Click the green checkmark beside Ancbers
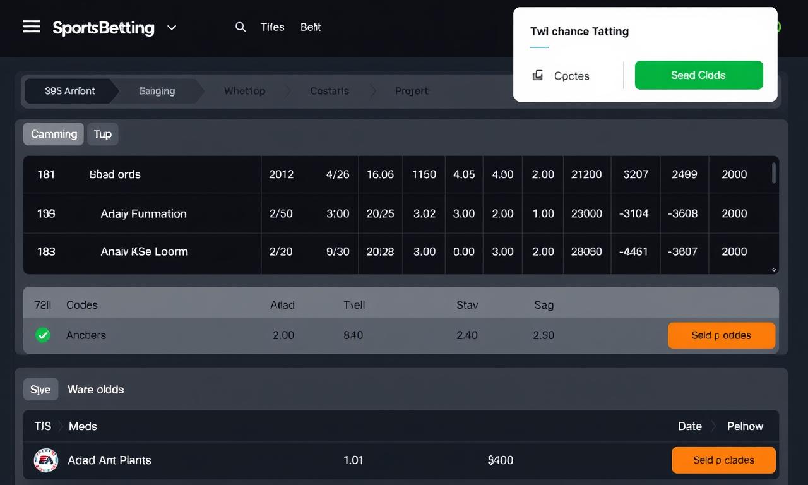The width and height of the screenshot is (808, 485). (43, 335)
